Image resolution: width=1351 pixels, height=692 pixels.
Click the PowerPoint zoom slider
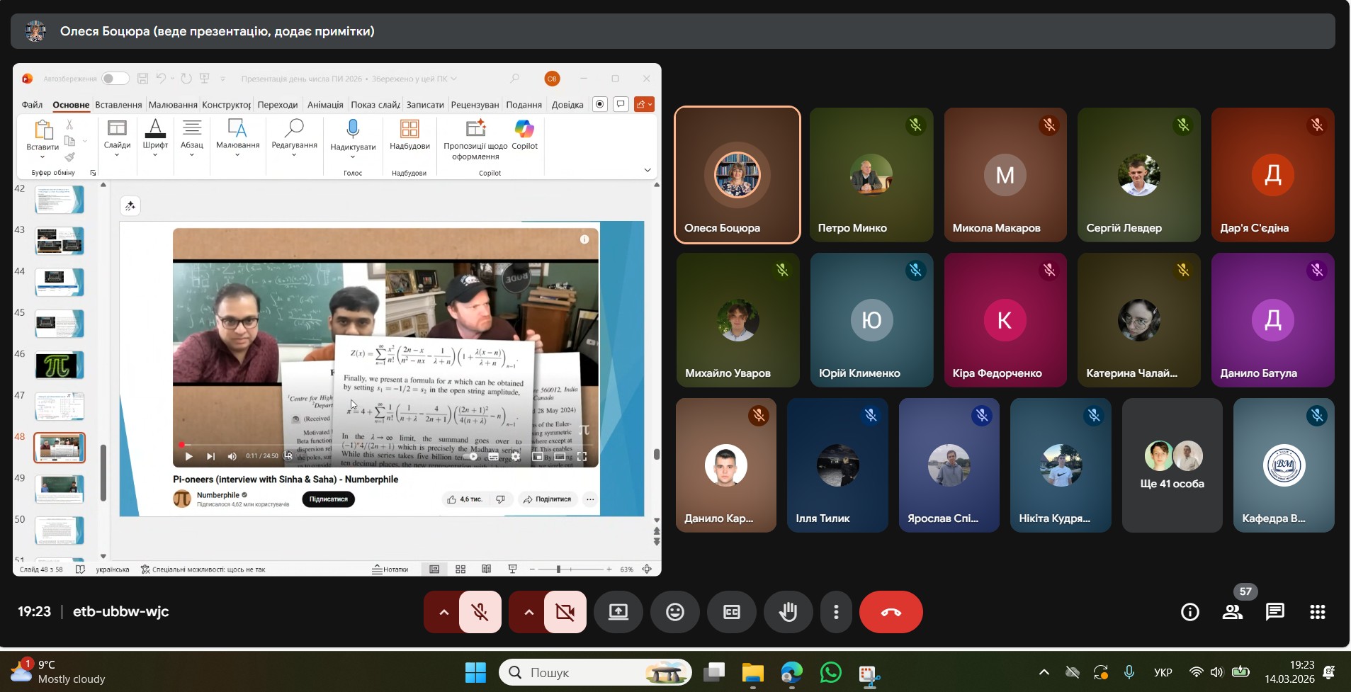point(558,569)
